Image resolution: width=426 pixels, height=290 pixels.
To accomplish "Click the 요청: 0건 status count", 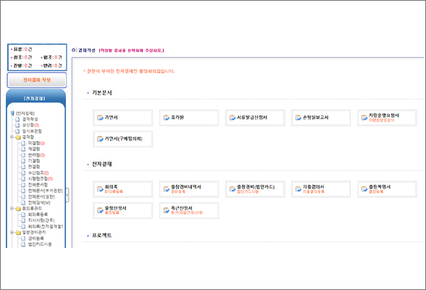I will 22,49.
